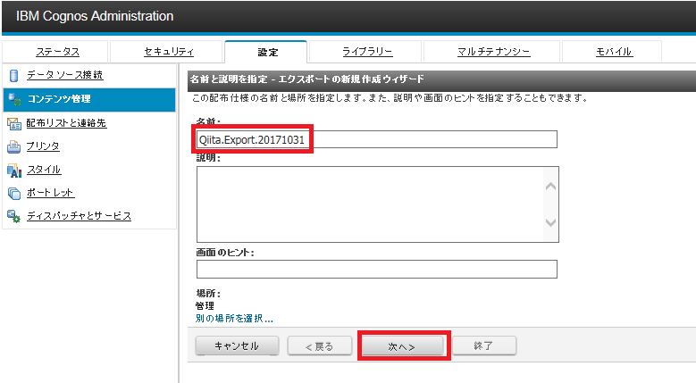
Task: Click the キャンセル button
Action: (x=237, y=346)
